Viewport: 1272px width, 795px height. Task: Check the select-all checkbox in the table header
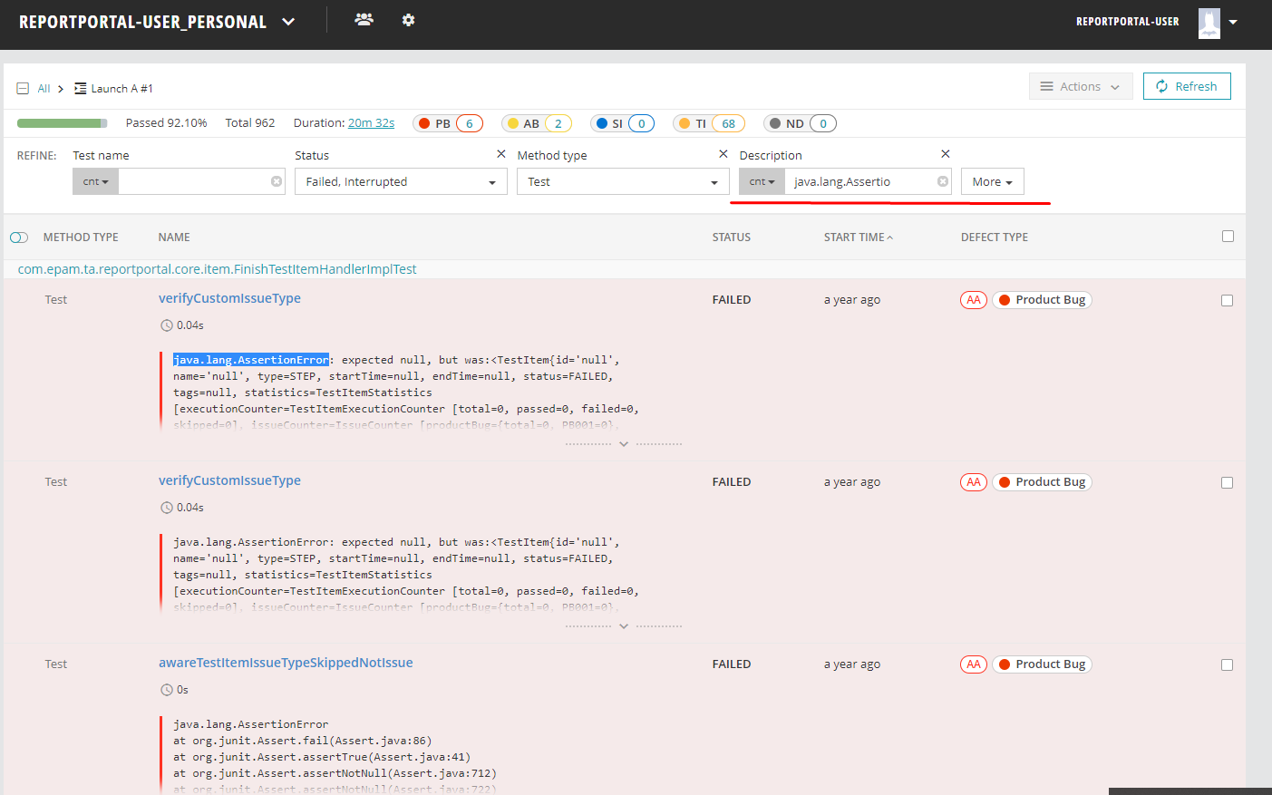(x=1228, y=236)
